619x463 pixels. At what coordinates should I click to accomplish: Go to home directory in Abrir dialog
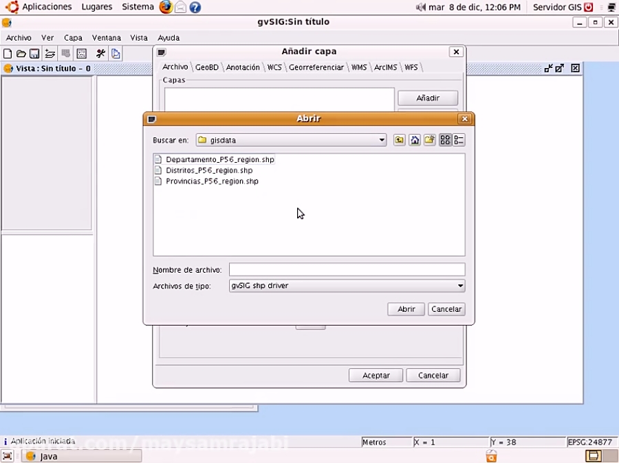[415, 140]
